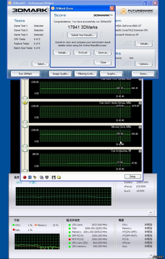Screen dimensions: 165x259
Task: Open Details in the Score dialog
Action: point(63,53)
